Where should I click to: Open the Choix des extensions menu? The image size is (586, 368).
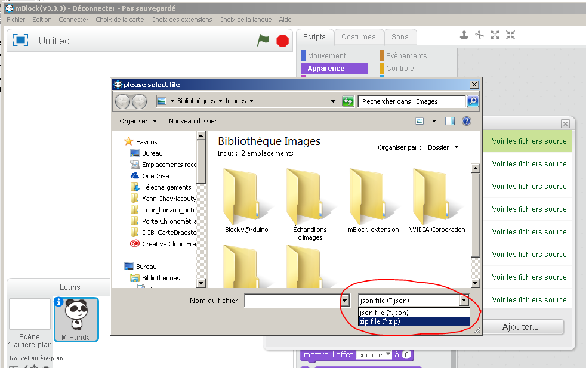pyautogui.click(x=181, y=20)
